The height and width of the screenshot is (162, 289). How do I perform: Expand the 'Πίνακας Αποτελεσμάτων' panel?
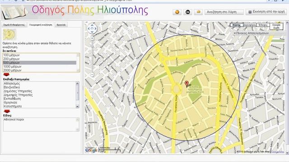pyautogui.click(x=252, y=33)
